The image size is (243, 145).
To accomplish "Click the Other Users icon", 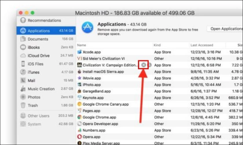I will (x=23, y=116).
